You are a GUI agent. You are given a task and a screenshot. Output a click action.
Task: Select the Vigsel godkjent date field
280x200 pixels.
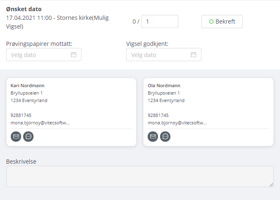pos(164,55)
